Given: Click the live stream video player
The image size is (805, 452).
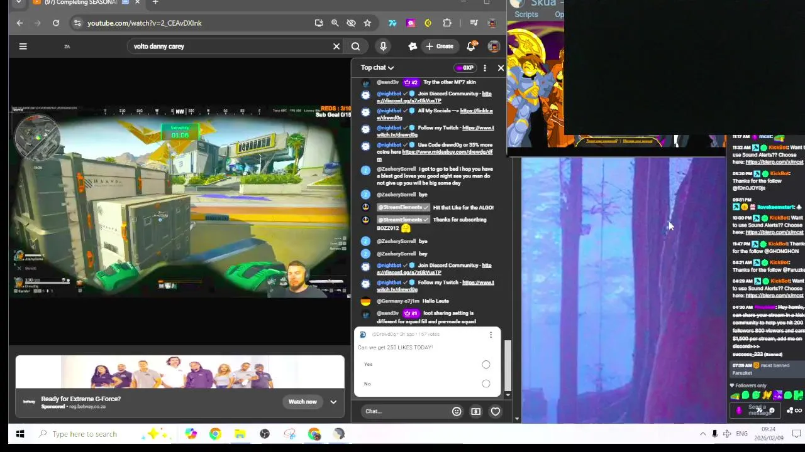Looking at the screenshot, I should pyautogui.click(x=180, y=201).
